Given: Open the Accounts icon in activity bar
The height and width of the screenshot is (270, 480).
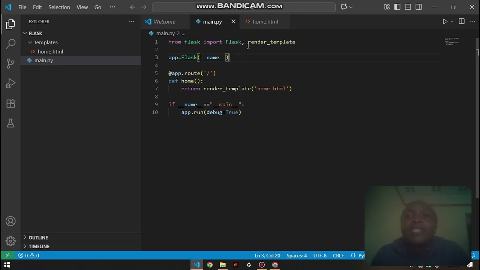Looking at the screenshot, I should [10, 221].
